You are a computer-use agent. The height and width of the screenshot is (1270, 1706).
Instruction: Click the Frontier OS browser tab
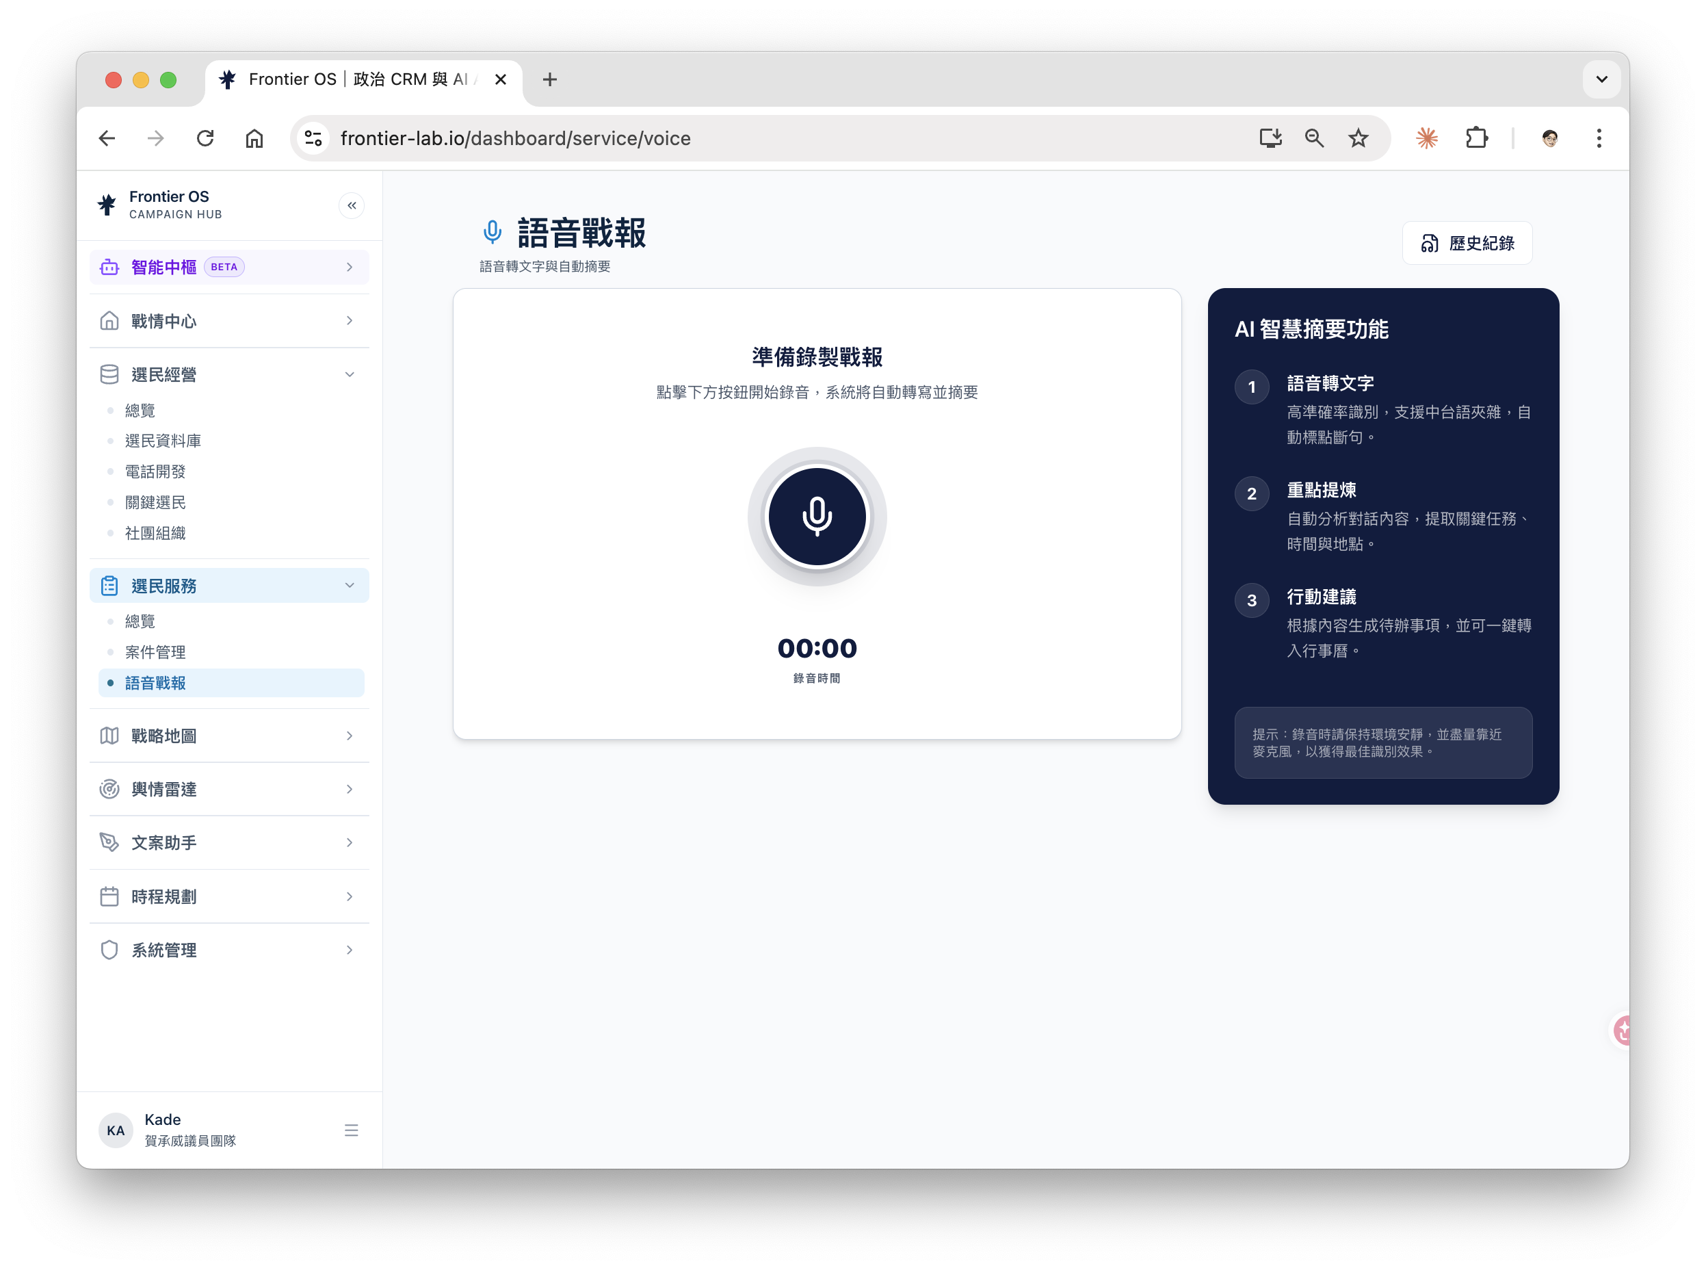(x=363, y=79)
